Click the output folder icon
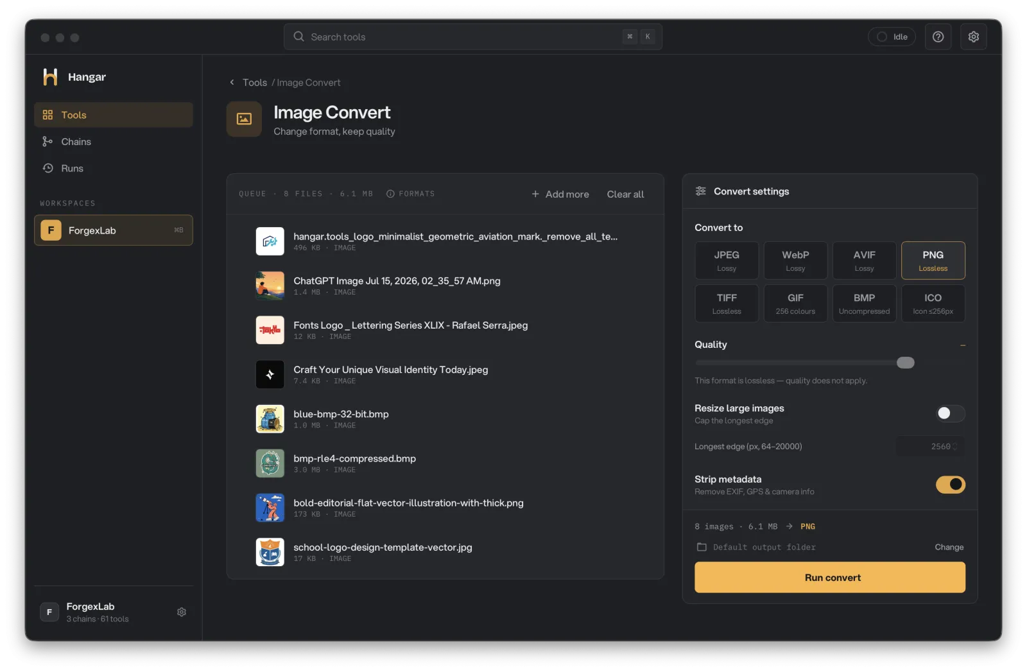The image size is (1027, 672). click(702, 547)
